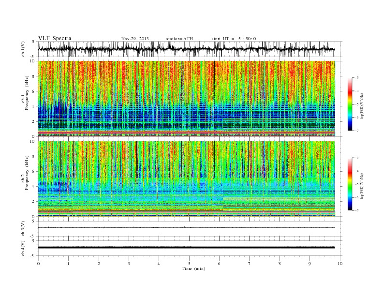Click tick label "1" on the time axis

click(x=69, y=264)
